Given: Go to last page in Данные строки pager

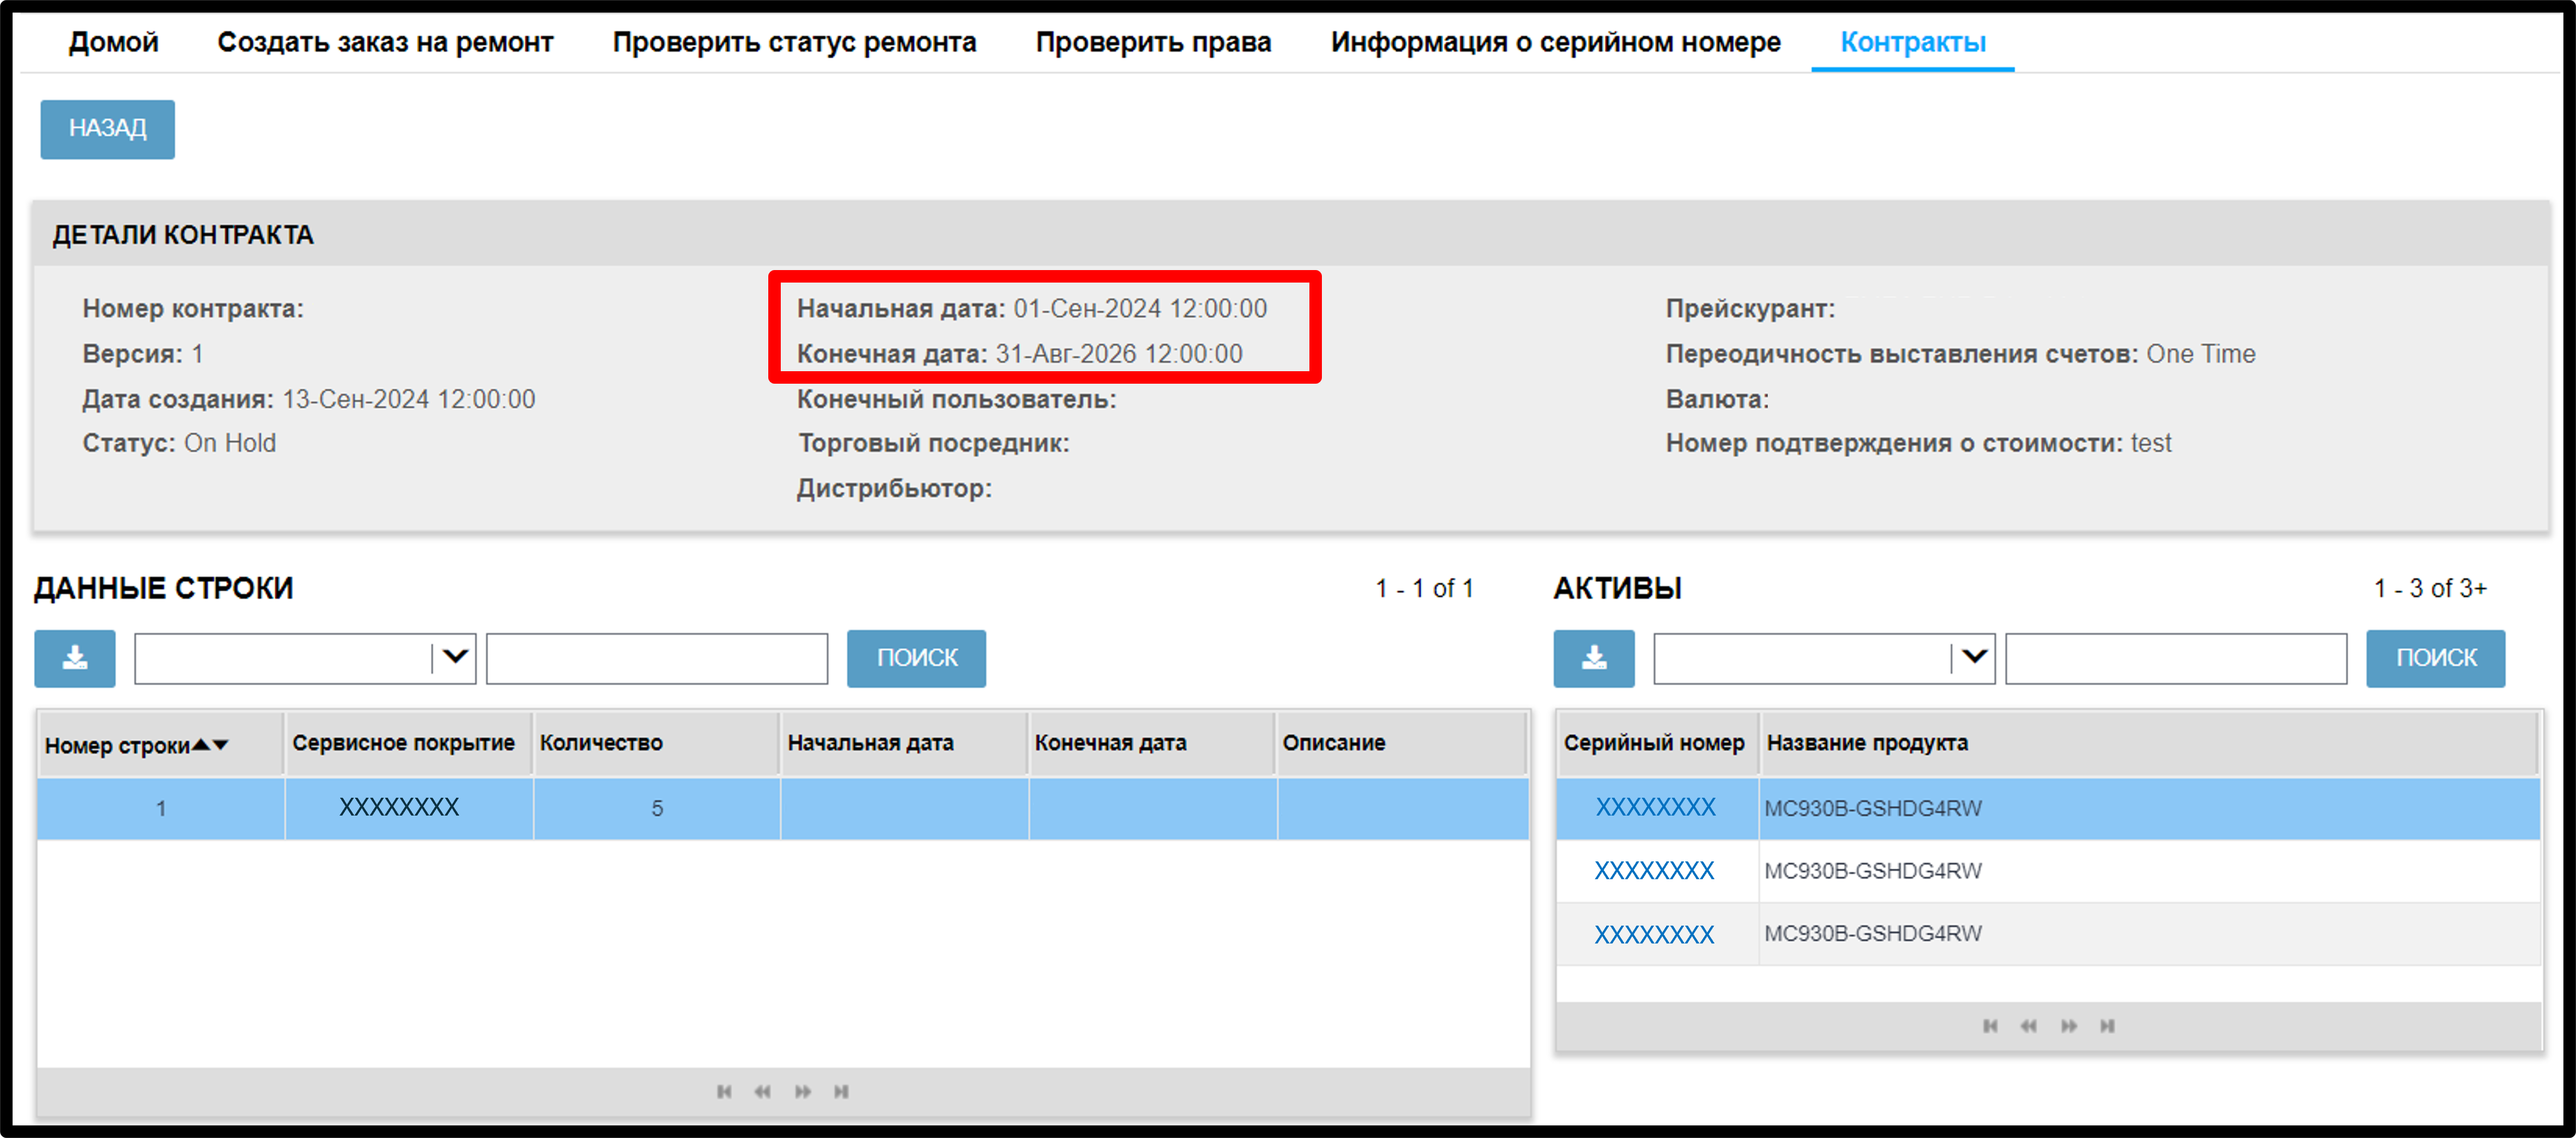Looking at the screenshot, I should [x=842, y=1091].
